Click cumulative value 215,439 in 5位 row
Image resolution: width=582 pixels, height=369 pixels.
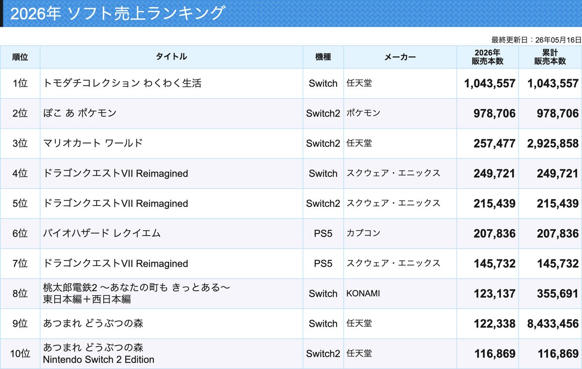pyautogui.click(x=558, y=204)
